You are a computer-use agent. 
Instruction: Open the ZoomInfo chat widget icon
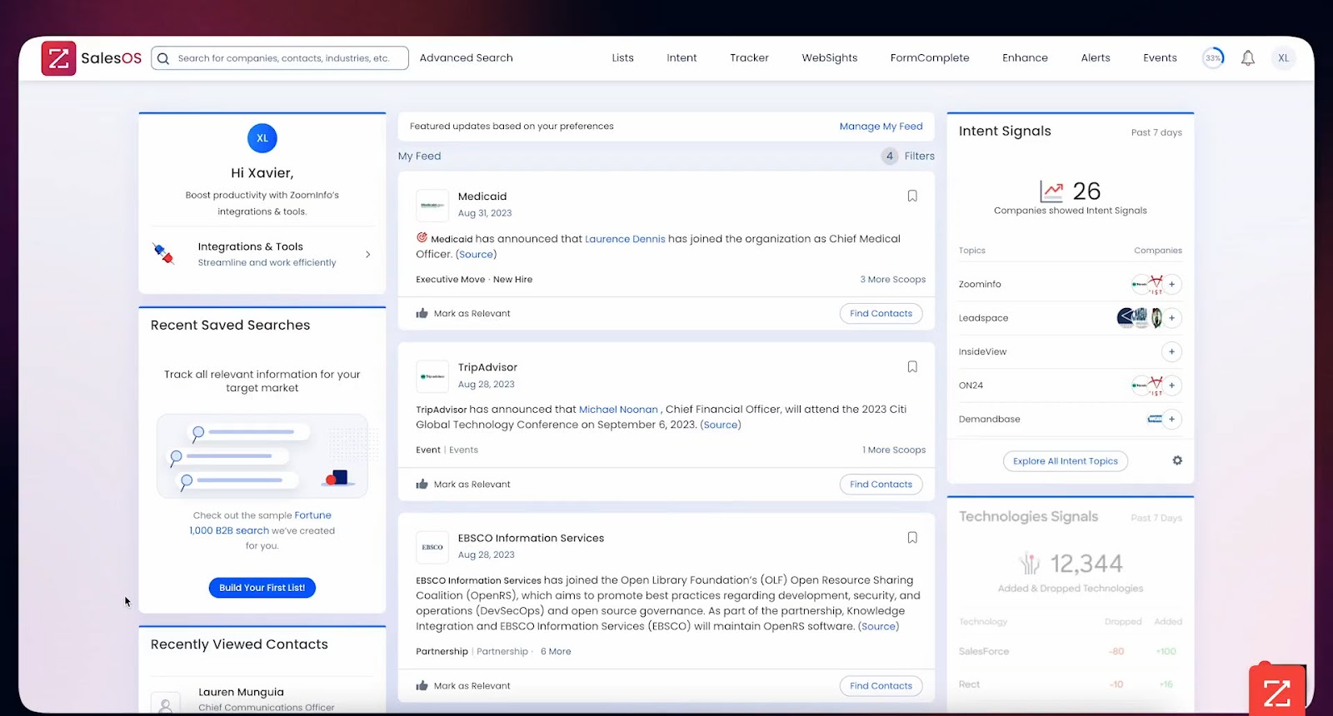pyautogui.click(x=1277, y=691)
